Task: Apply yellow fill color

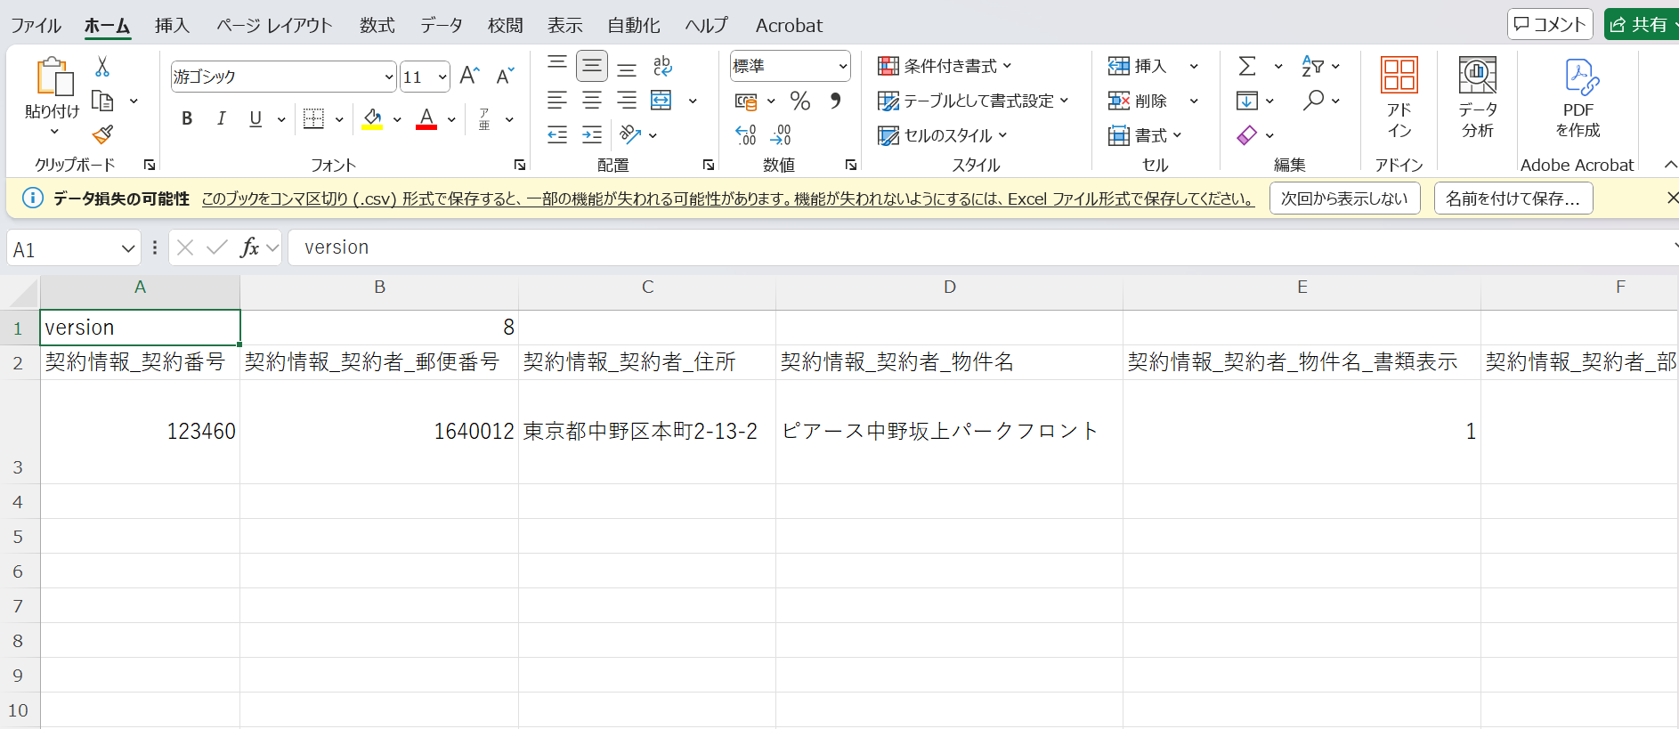Action: (x=372, y=118)
